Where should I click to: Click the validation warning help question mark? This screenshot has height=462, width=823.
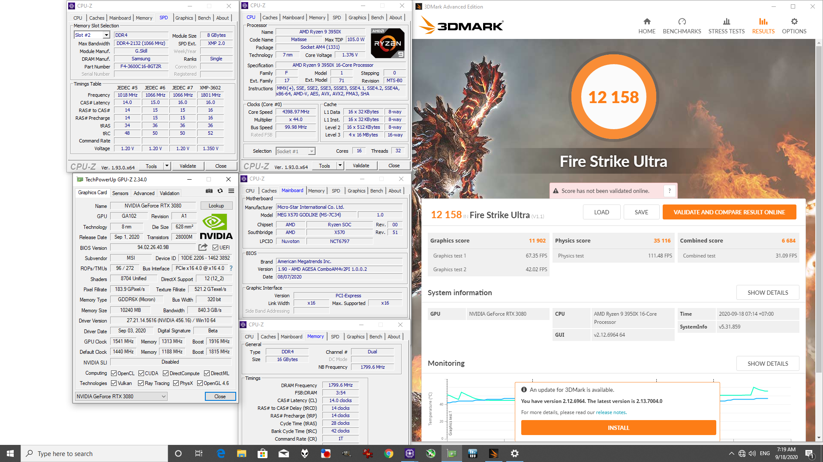[x=670, y=191]
